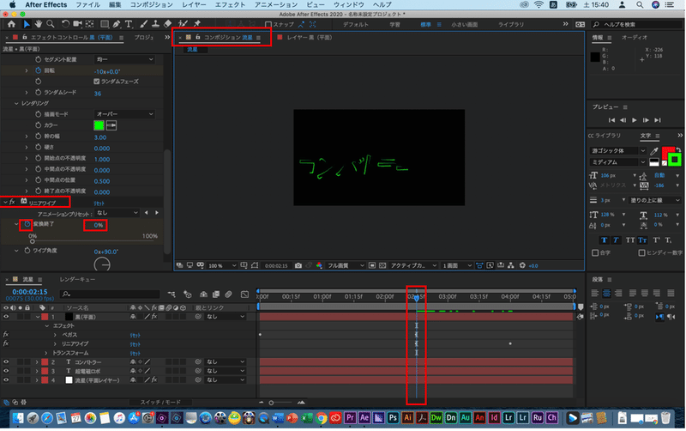686x431 pixels.
Task: Select the Pan Behind anchor point tool
Action: [x=90, y=25]
